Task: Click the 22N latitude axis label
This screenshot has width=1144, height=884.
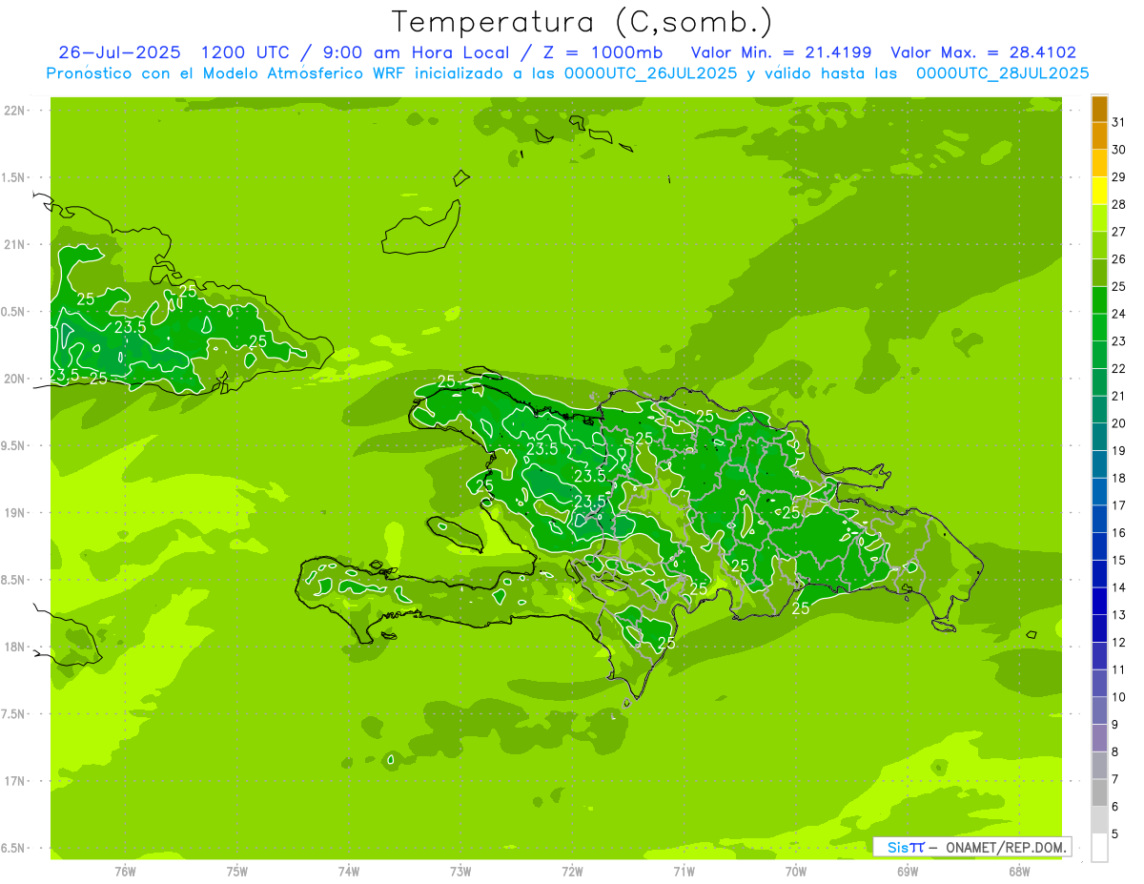Action: pos(14,111)
